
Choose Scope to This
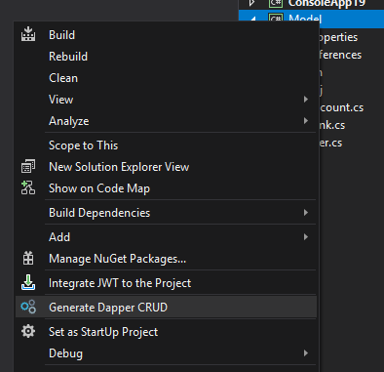click(x=83, y=145)
